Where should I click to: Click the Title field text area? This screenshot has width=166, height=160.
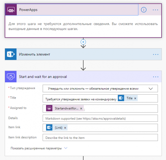pyautogui.click(x=80, y=99)
